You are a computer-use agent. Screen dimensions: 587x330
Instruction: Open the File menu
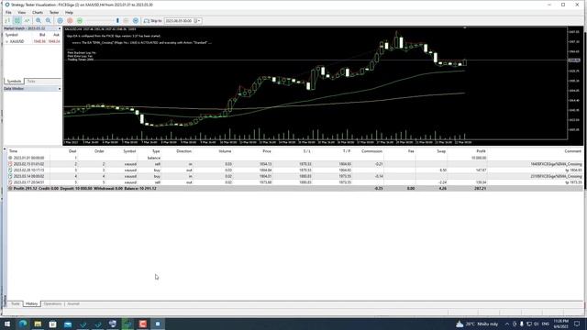coord(8,12)
